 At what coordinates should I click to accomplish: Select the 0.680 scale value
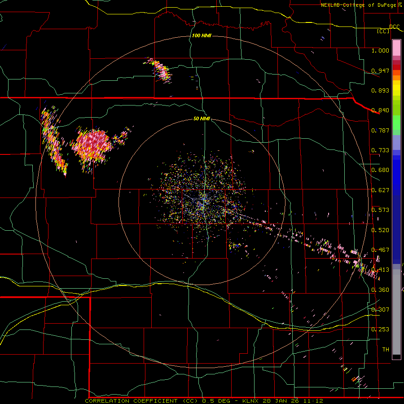pos(380,170)
